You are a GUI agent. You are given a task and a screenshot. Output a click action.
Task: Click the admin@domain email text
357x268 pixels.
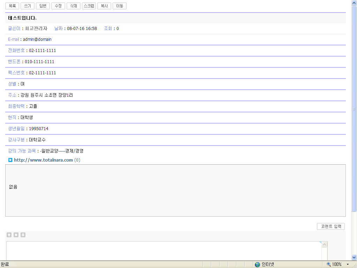[37, 39]
